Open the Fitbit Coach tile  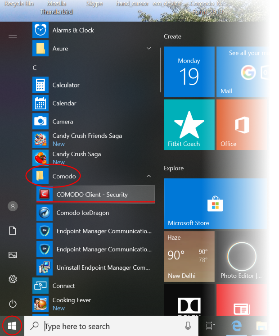click(x=189, y=124)
